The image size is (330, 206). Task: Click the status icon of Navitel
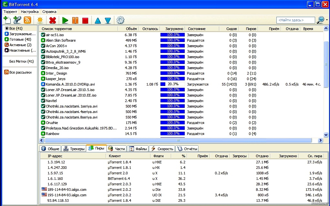click(43, 101)
